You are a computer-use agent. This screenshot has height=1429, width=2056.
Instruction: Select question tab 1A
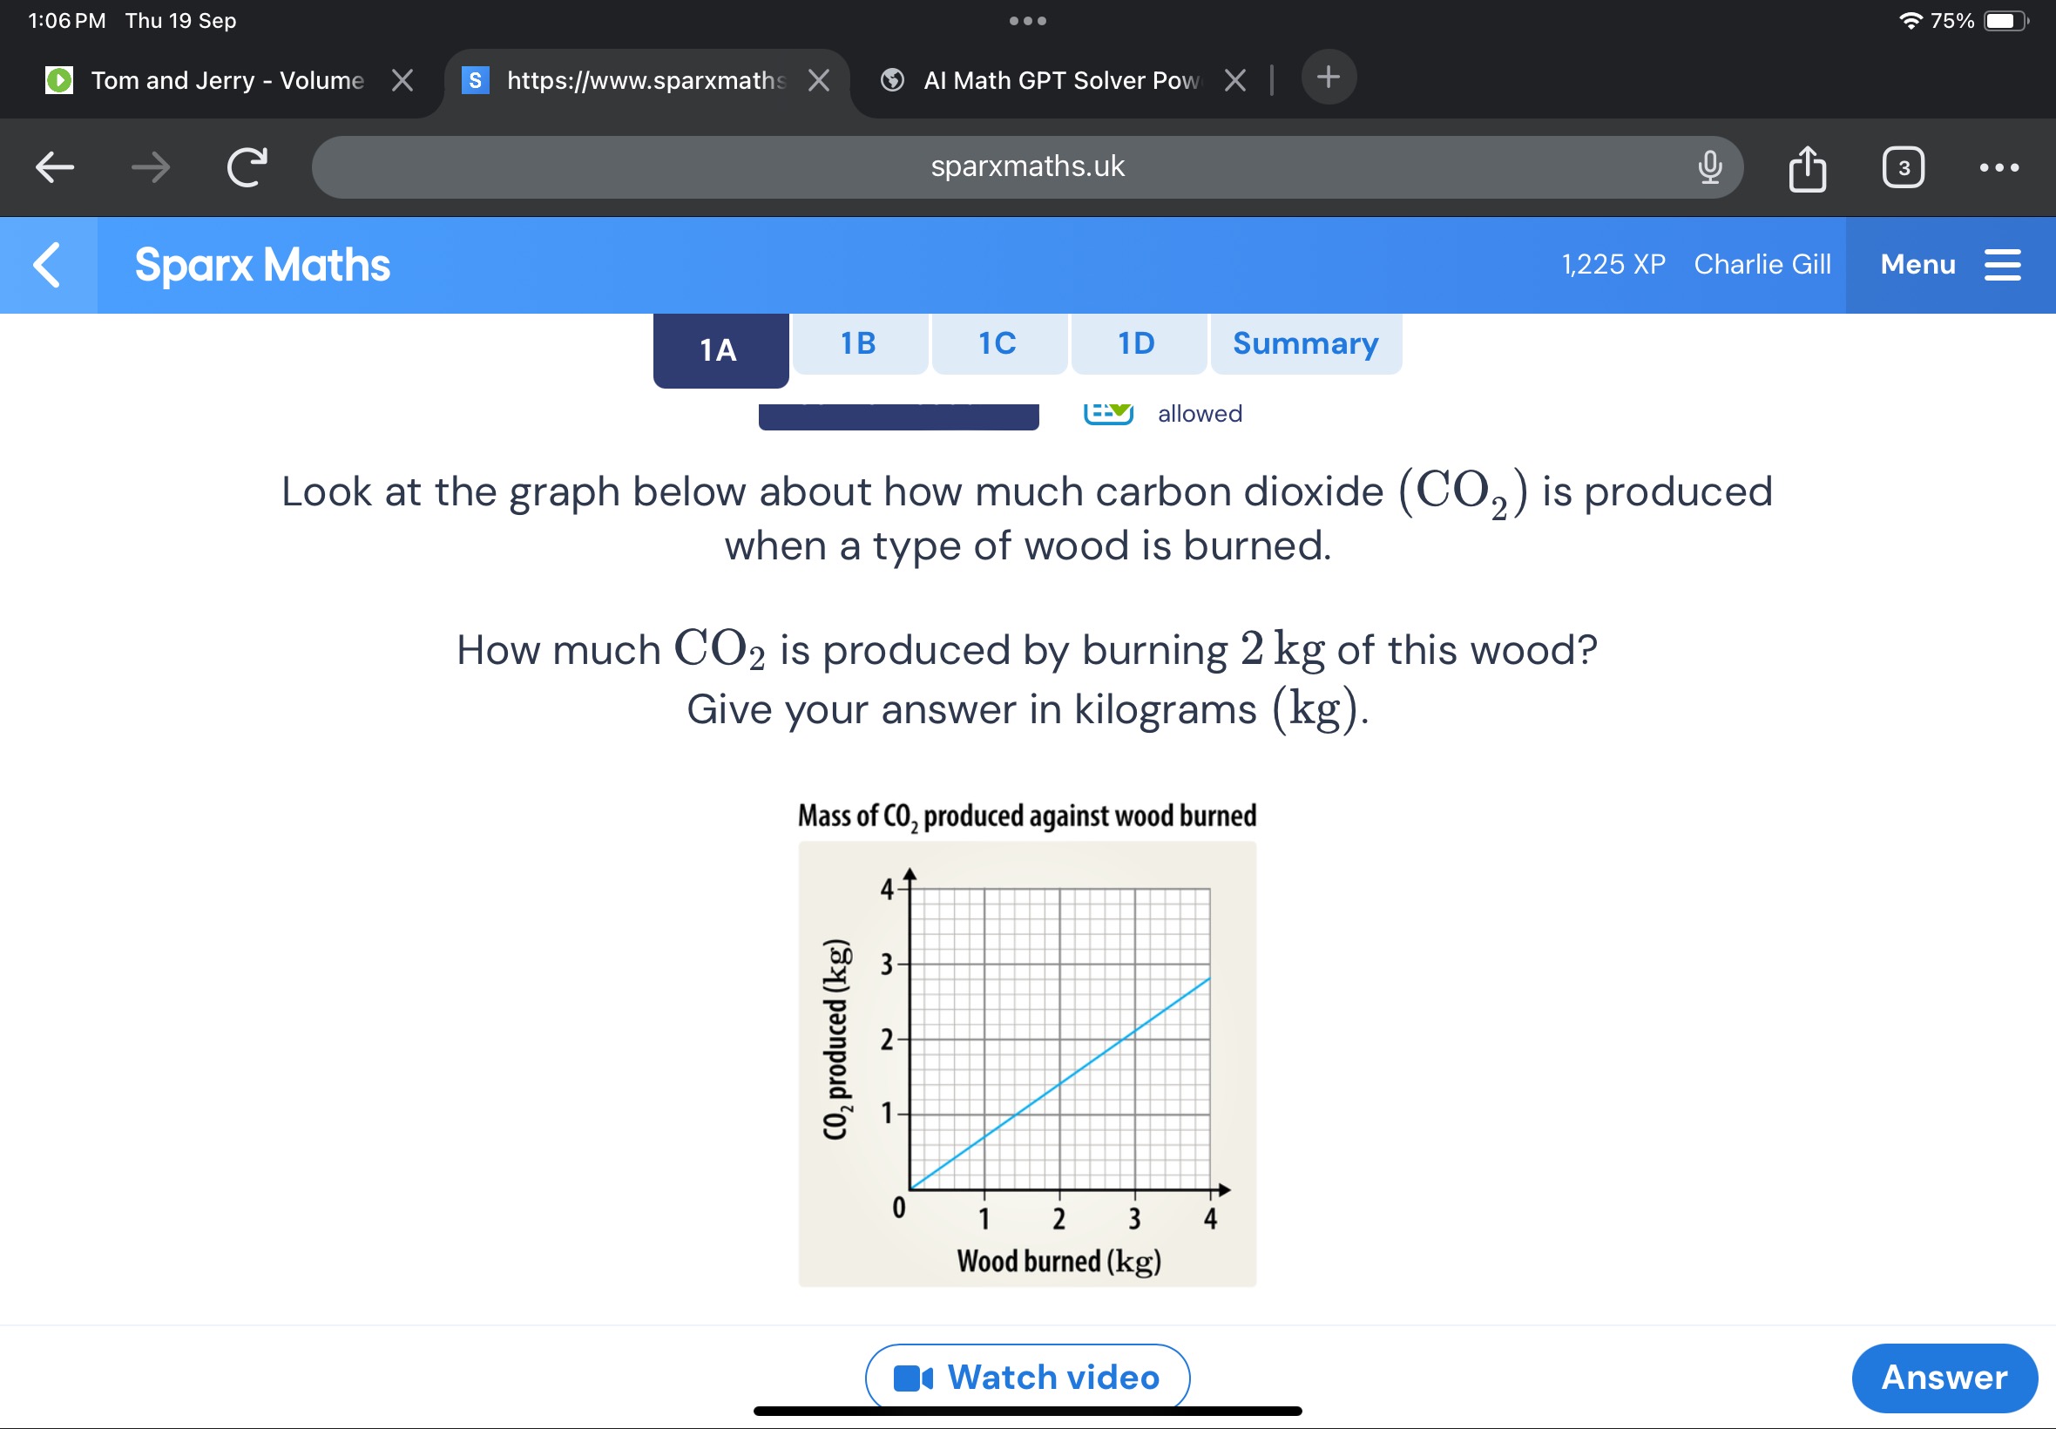(x=720, y=350)
